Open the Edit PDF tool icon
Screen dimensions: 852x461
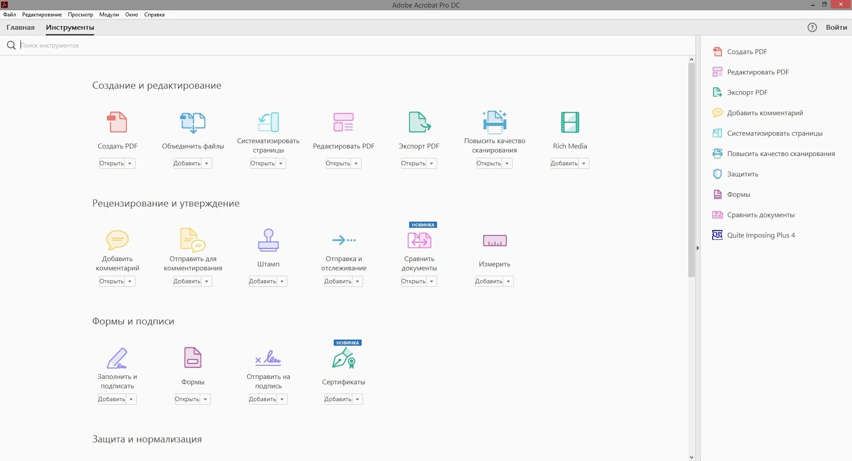343,122
